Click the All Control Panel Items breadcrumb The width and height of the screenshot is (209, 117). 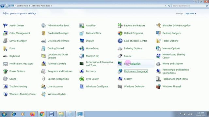(x=41, y=6)
